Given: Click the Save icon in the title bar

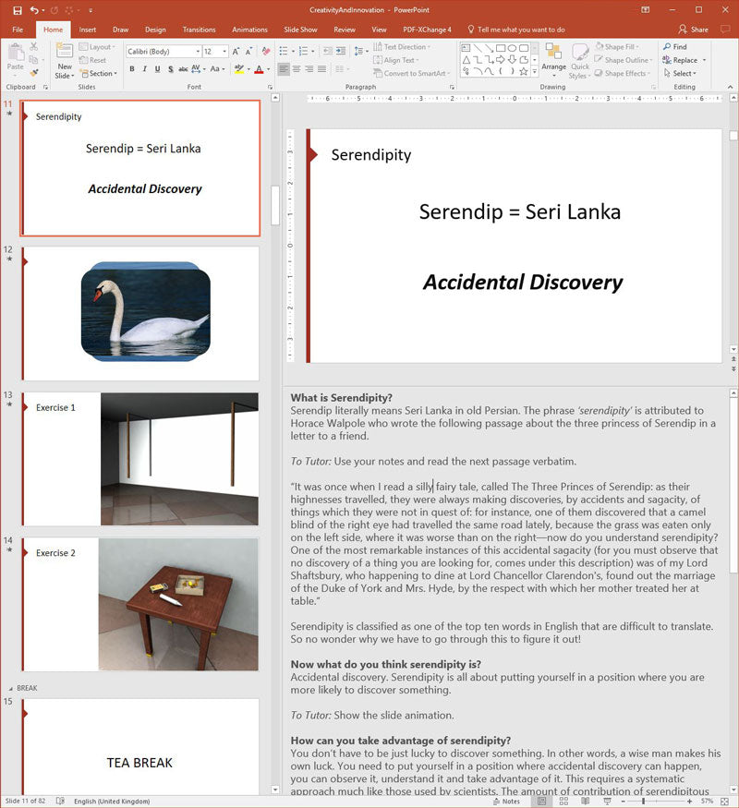Looking at the screenshot, I should 18,10.
